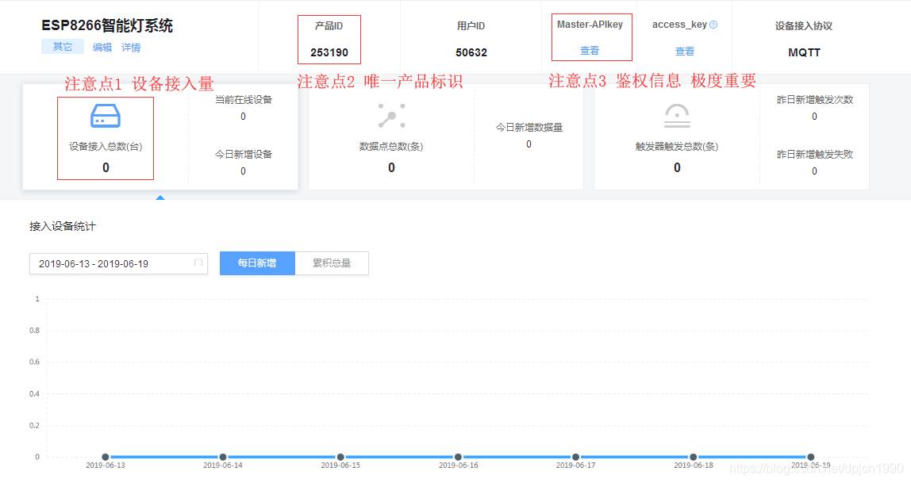
Task: View the Master-APIkey via 查看 link
Action: pos(589,51)
